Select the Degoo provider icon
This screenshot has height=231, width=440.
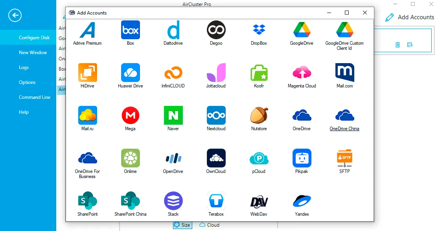point(216,30)
